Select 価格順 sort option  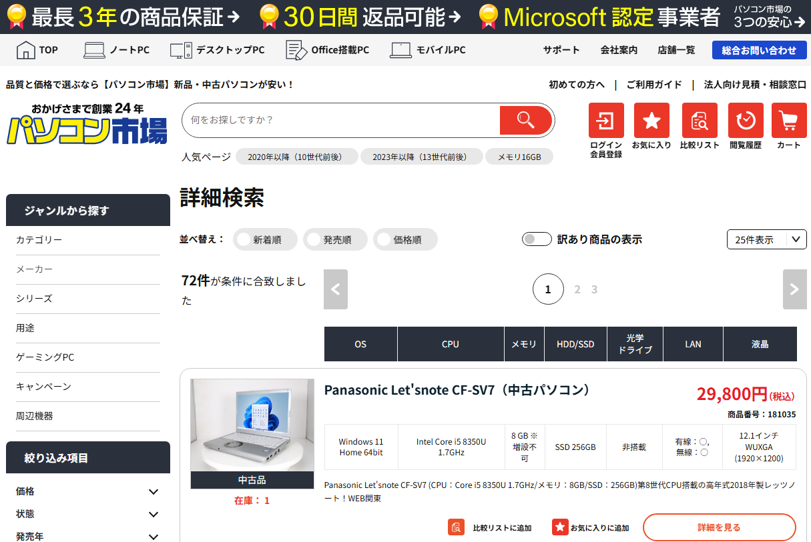(406, 239)
